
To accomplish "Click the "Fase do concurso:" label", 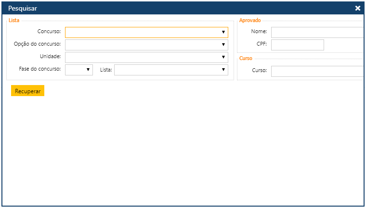I will coord(40,69).
